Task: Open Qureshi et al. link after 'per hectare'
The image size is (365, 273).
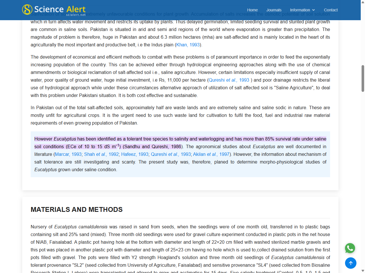Action: [x=229, y=80]
